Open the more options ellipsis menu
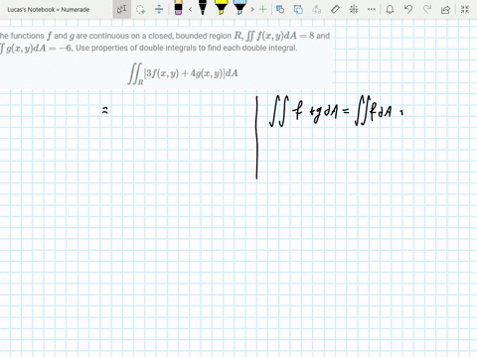This screenshot has width=477, height=357. pos(372,9)
